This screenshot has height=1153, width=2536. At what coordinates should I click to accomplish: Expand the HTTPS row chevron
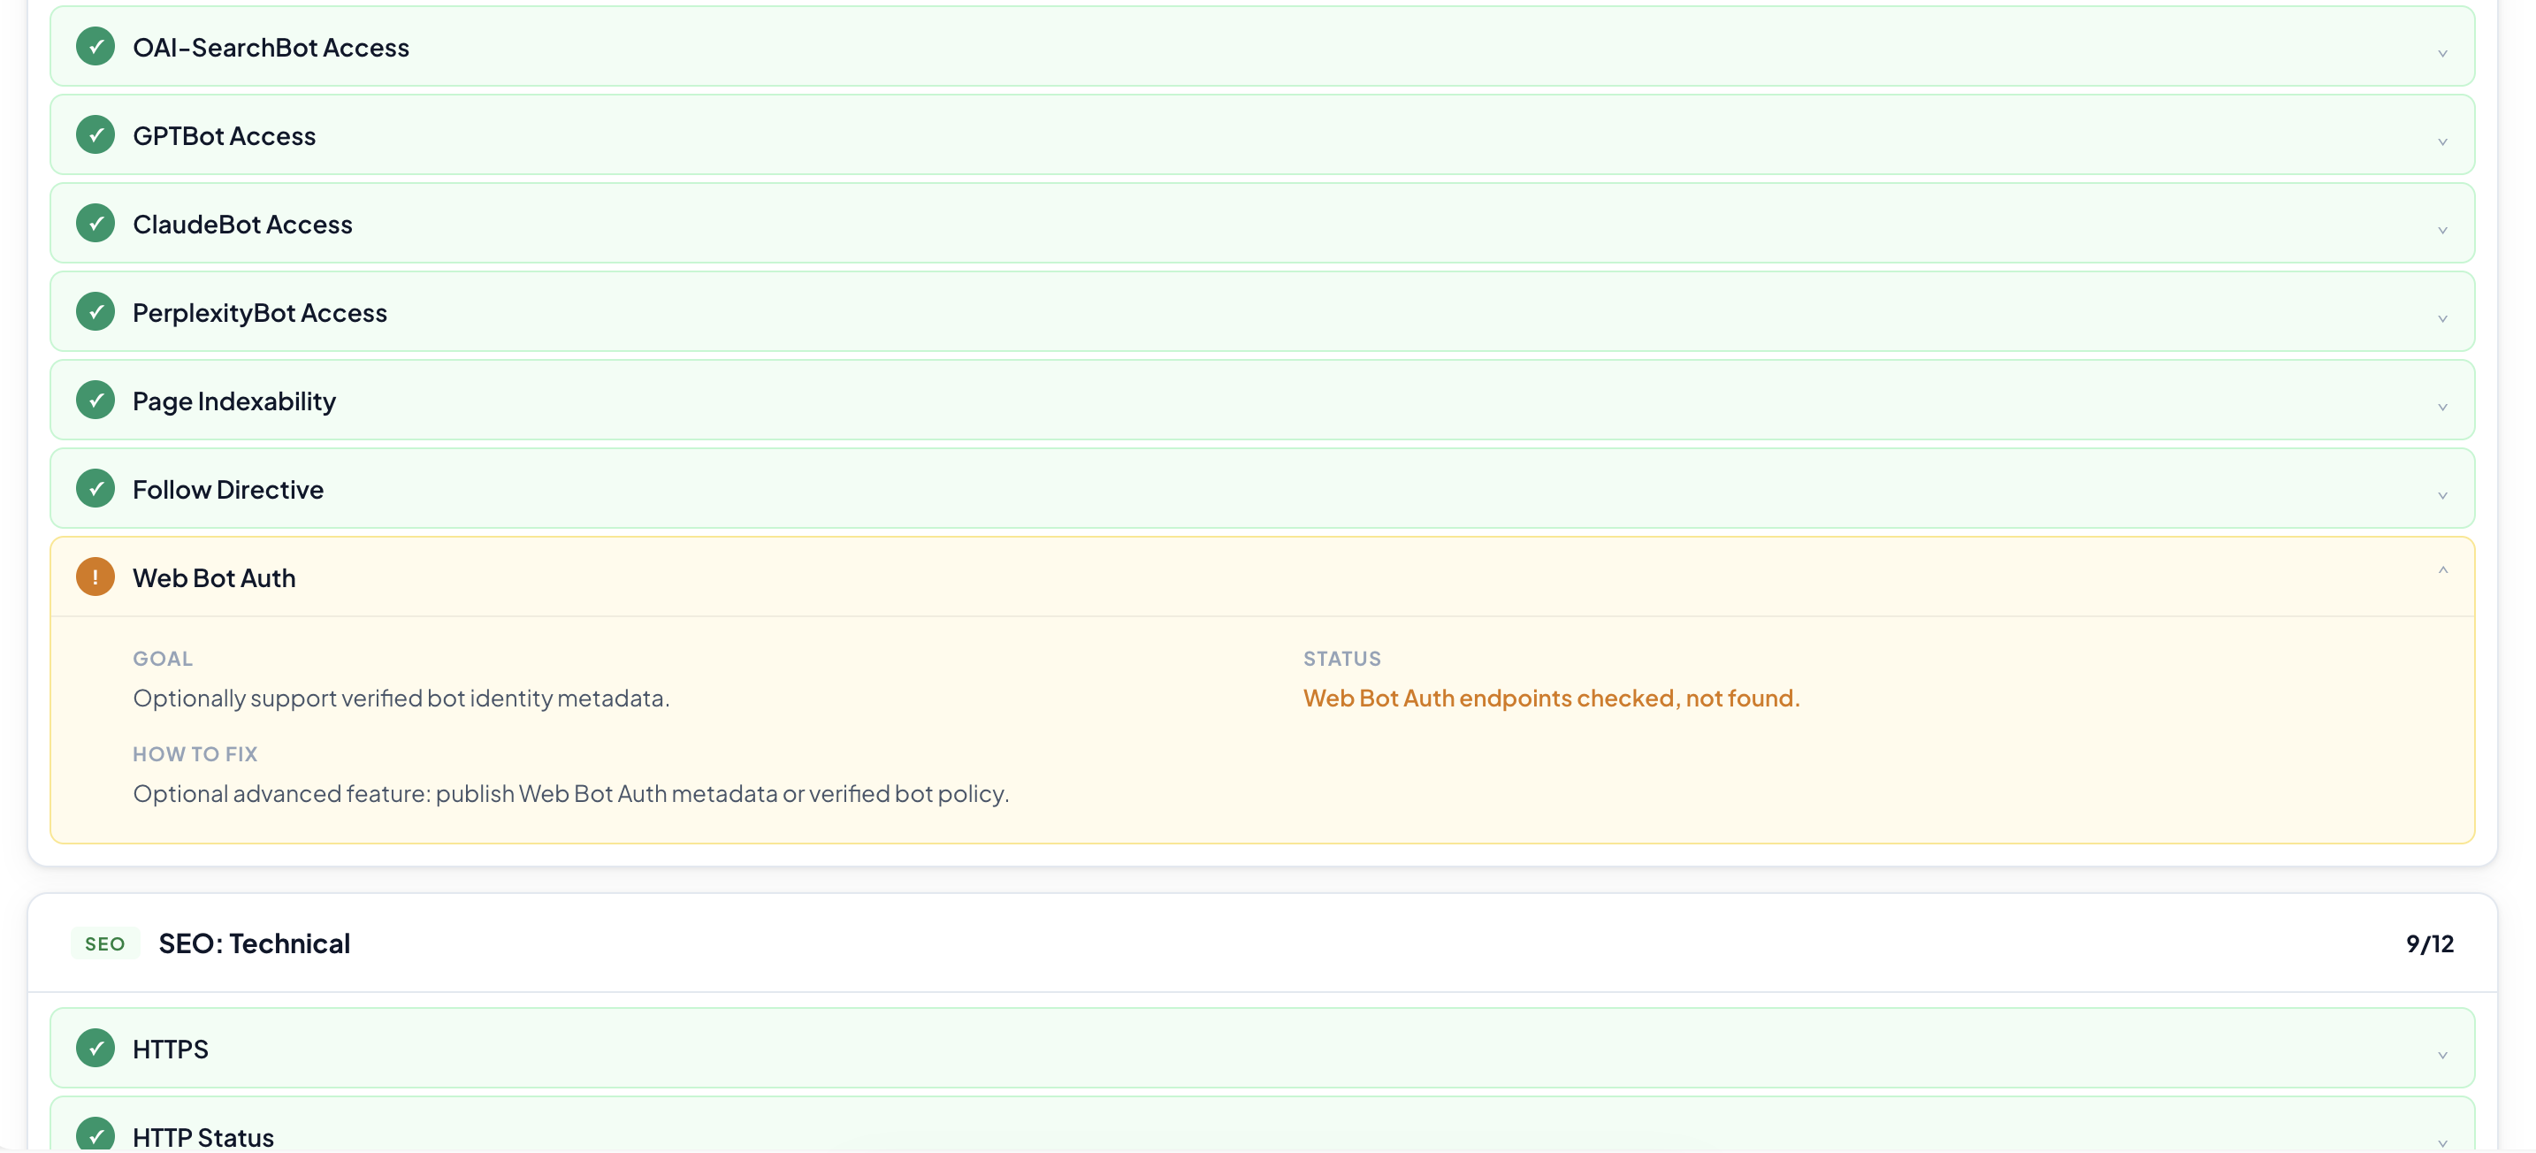pos(2442,1056)
